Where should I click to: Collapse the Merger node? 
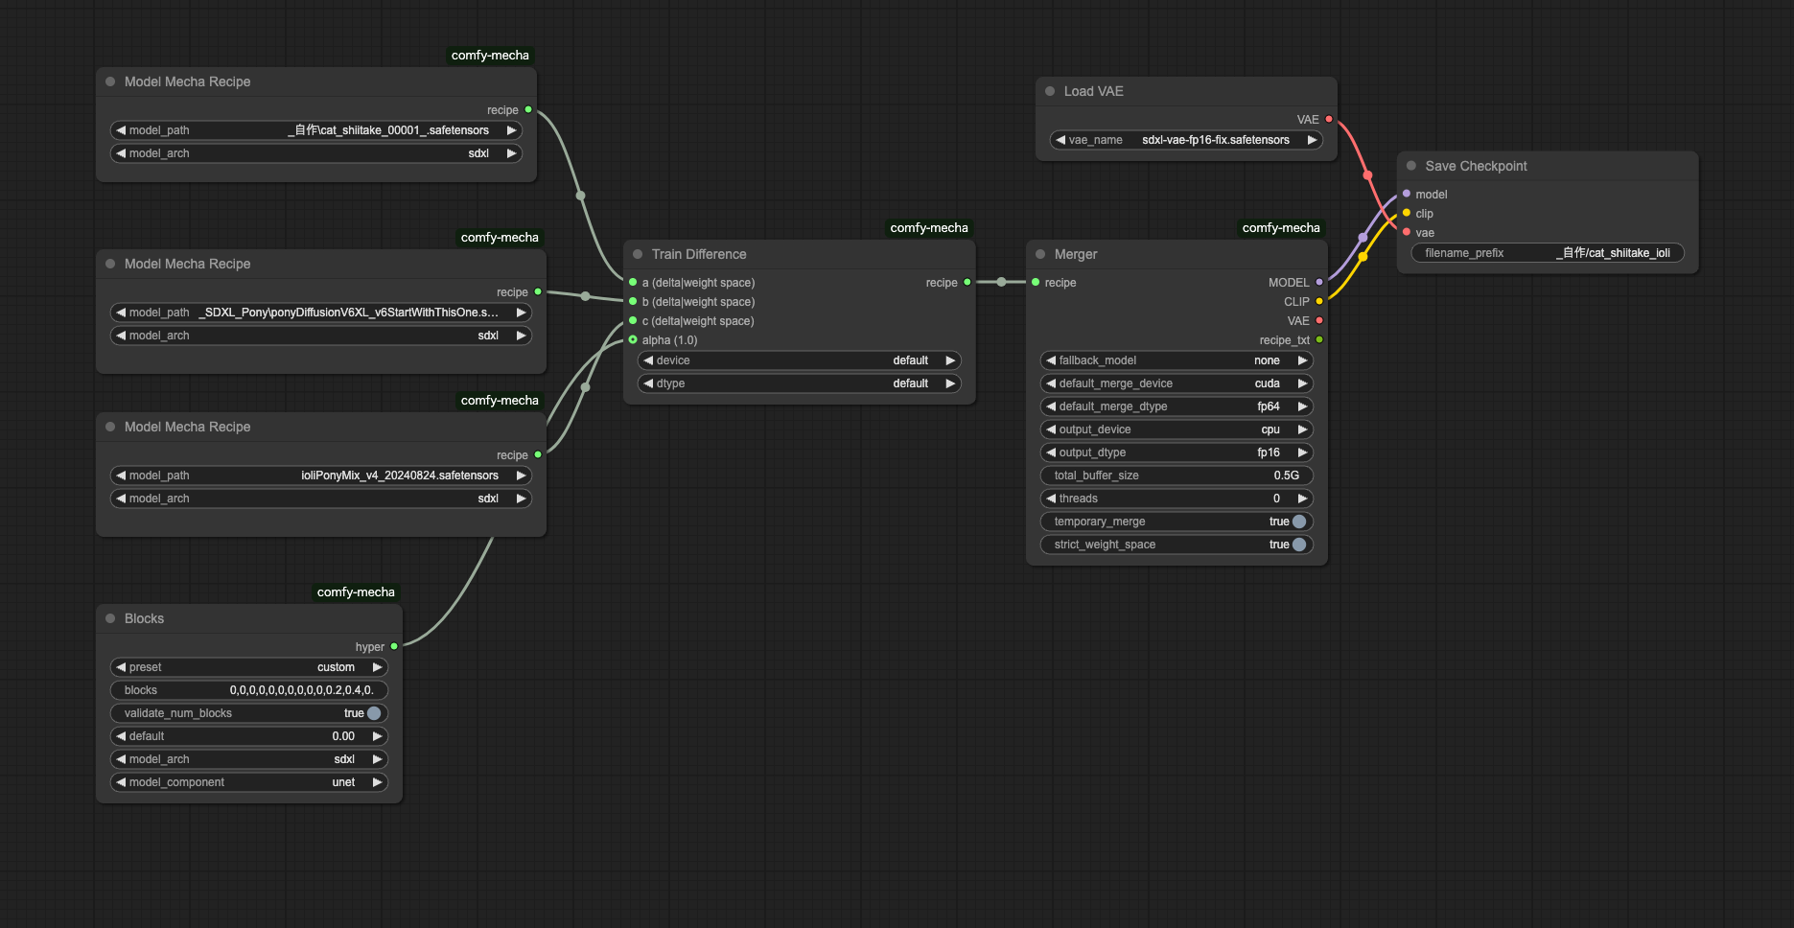tap(1041, 254)
